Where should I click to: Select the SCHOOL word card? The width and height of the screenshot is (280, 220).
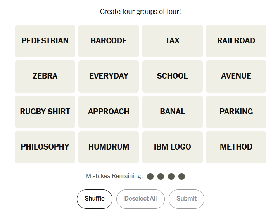172,76
